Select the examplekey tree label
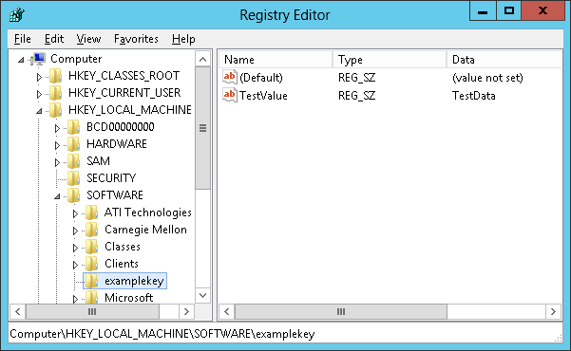Image resolution: width=571 pixels, height=351 pixels. 134,281
